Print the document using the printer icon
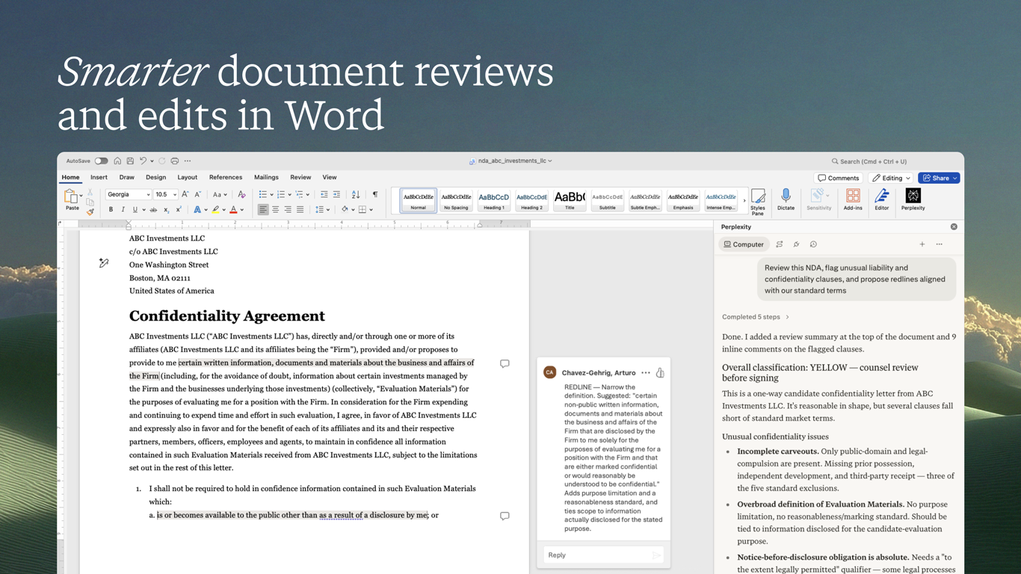 (175, 161)
